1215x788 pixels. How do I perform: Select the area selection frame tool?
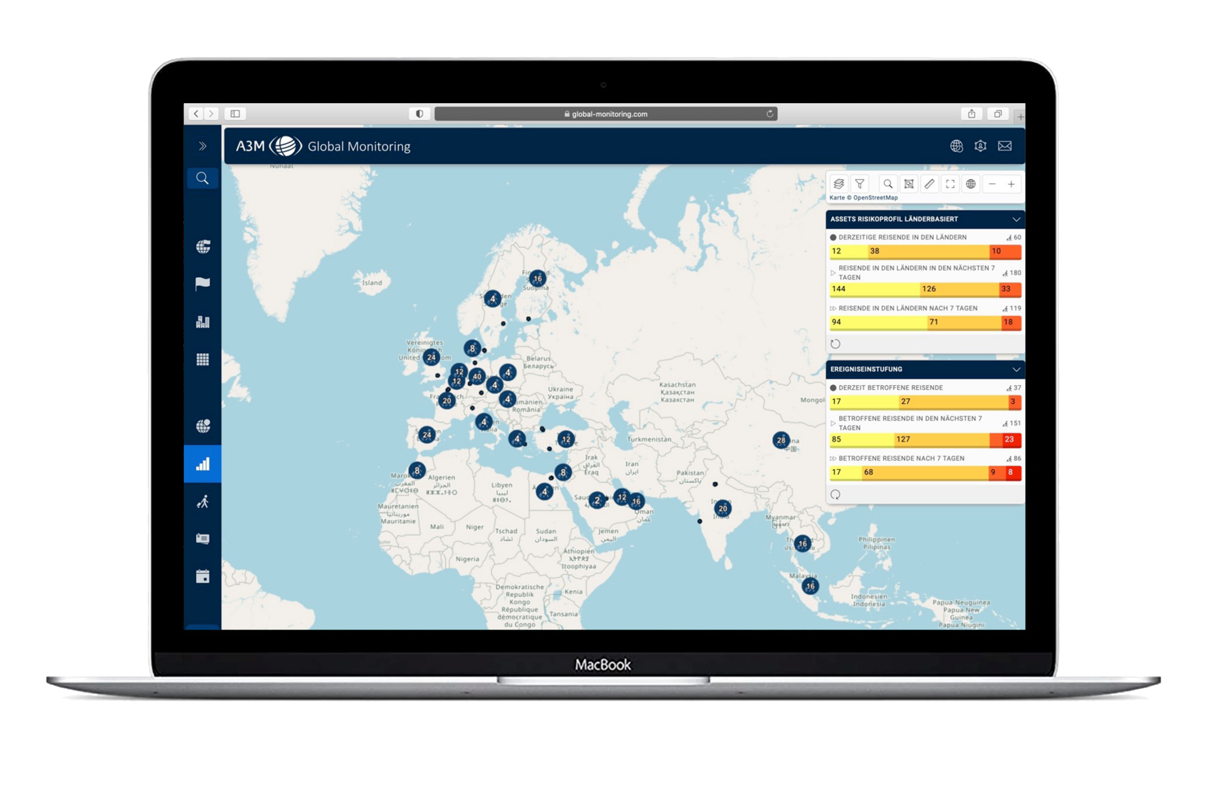909,184
